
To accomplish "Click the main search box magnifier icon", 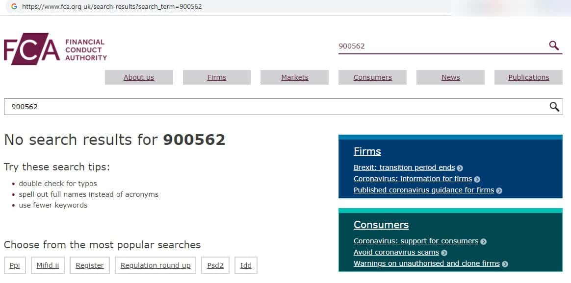I will 554,107.
